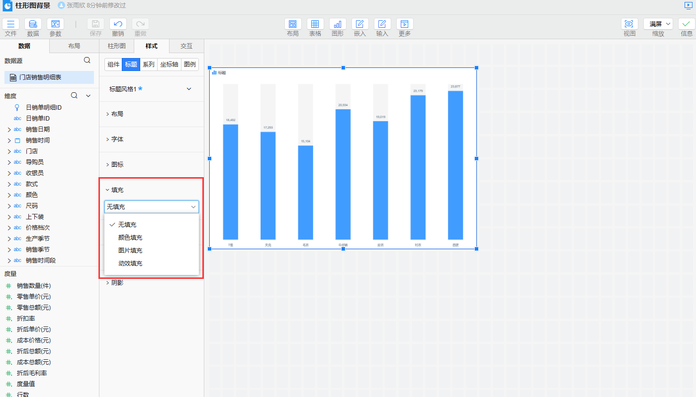Open the 满屏 zoom dropdown
This screenshot has width=696, height=397.
pos(658,24)
